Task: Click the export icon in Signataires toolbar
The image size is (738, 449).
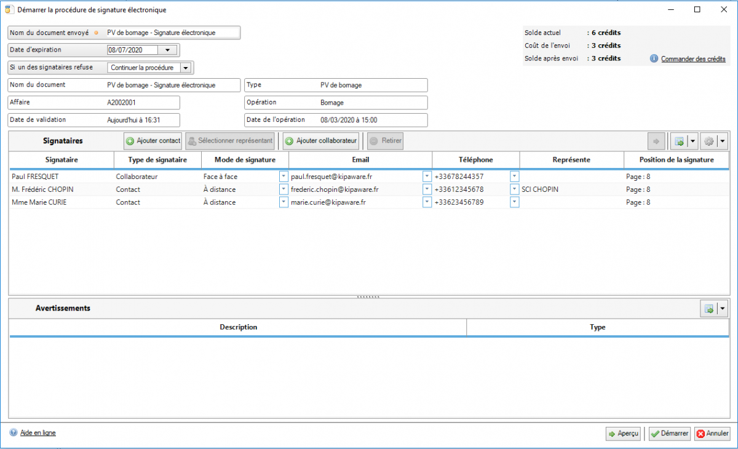Action: (679, 141)
